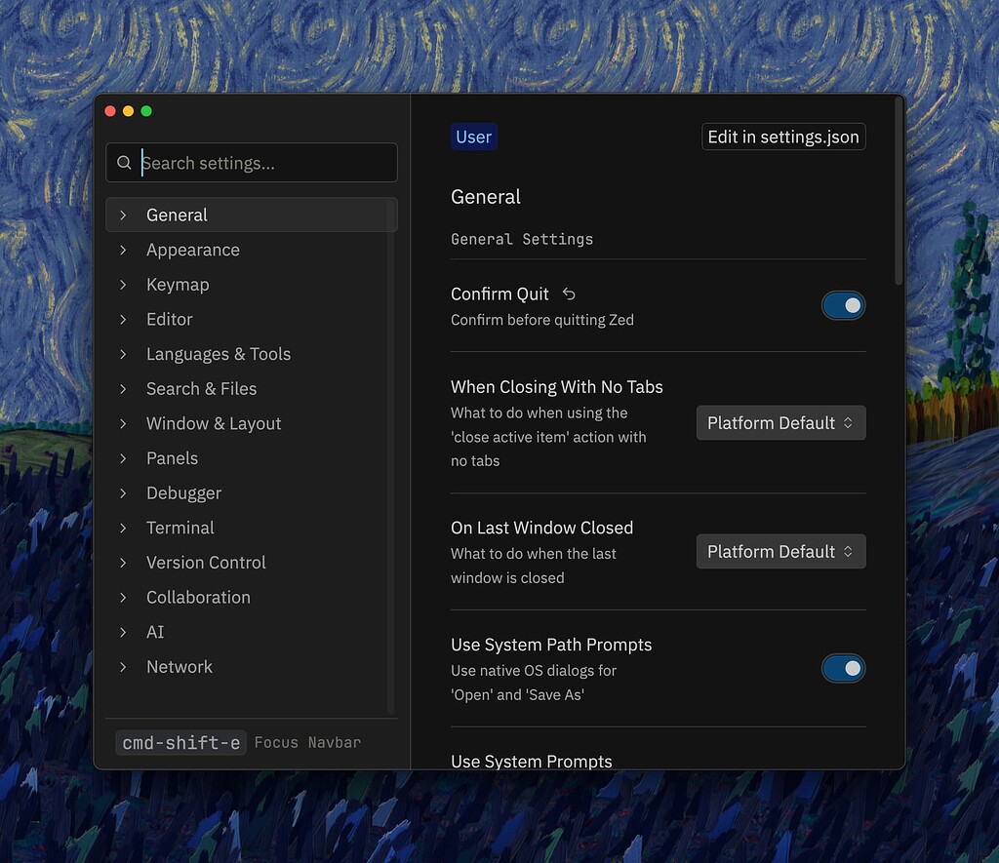Expand the Keymap chevron
Image resolution: width=999 pixels, height=863 pixels.
[123, 285]
